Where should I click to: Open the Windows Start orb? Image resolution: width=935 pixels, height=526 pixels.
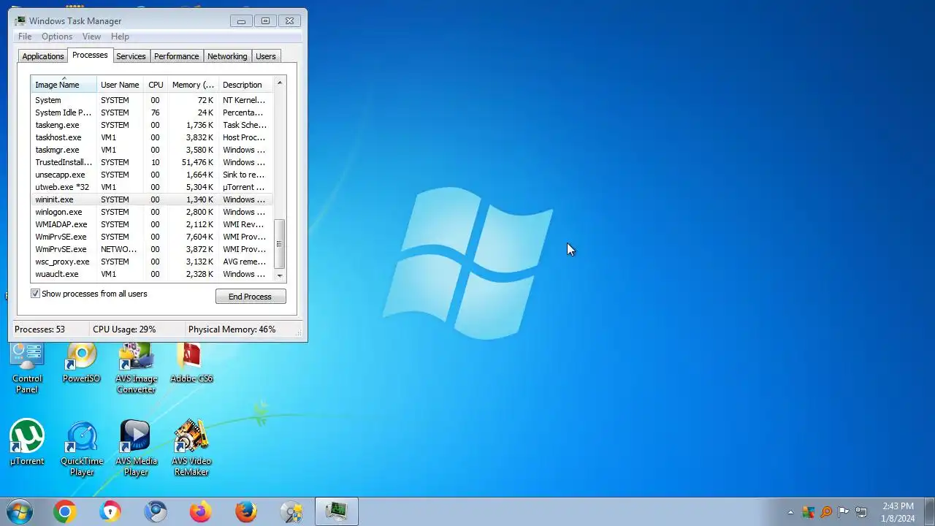point(20,511)
